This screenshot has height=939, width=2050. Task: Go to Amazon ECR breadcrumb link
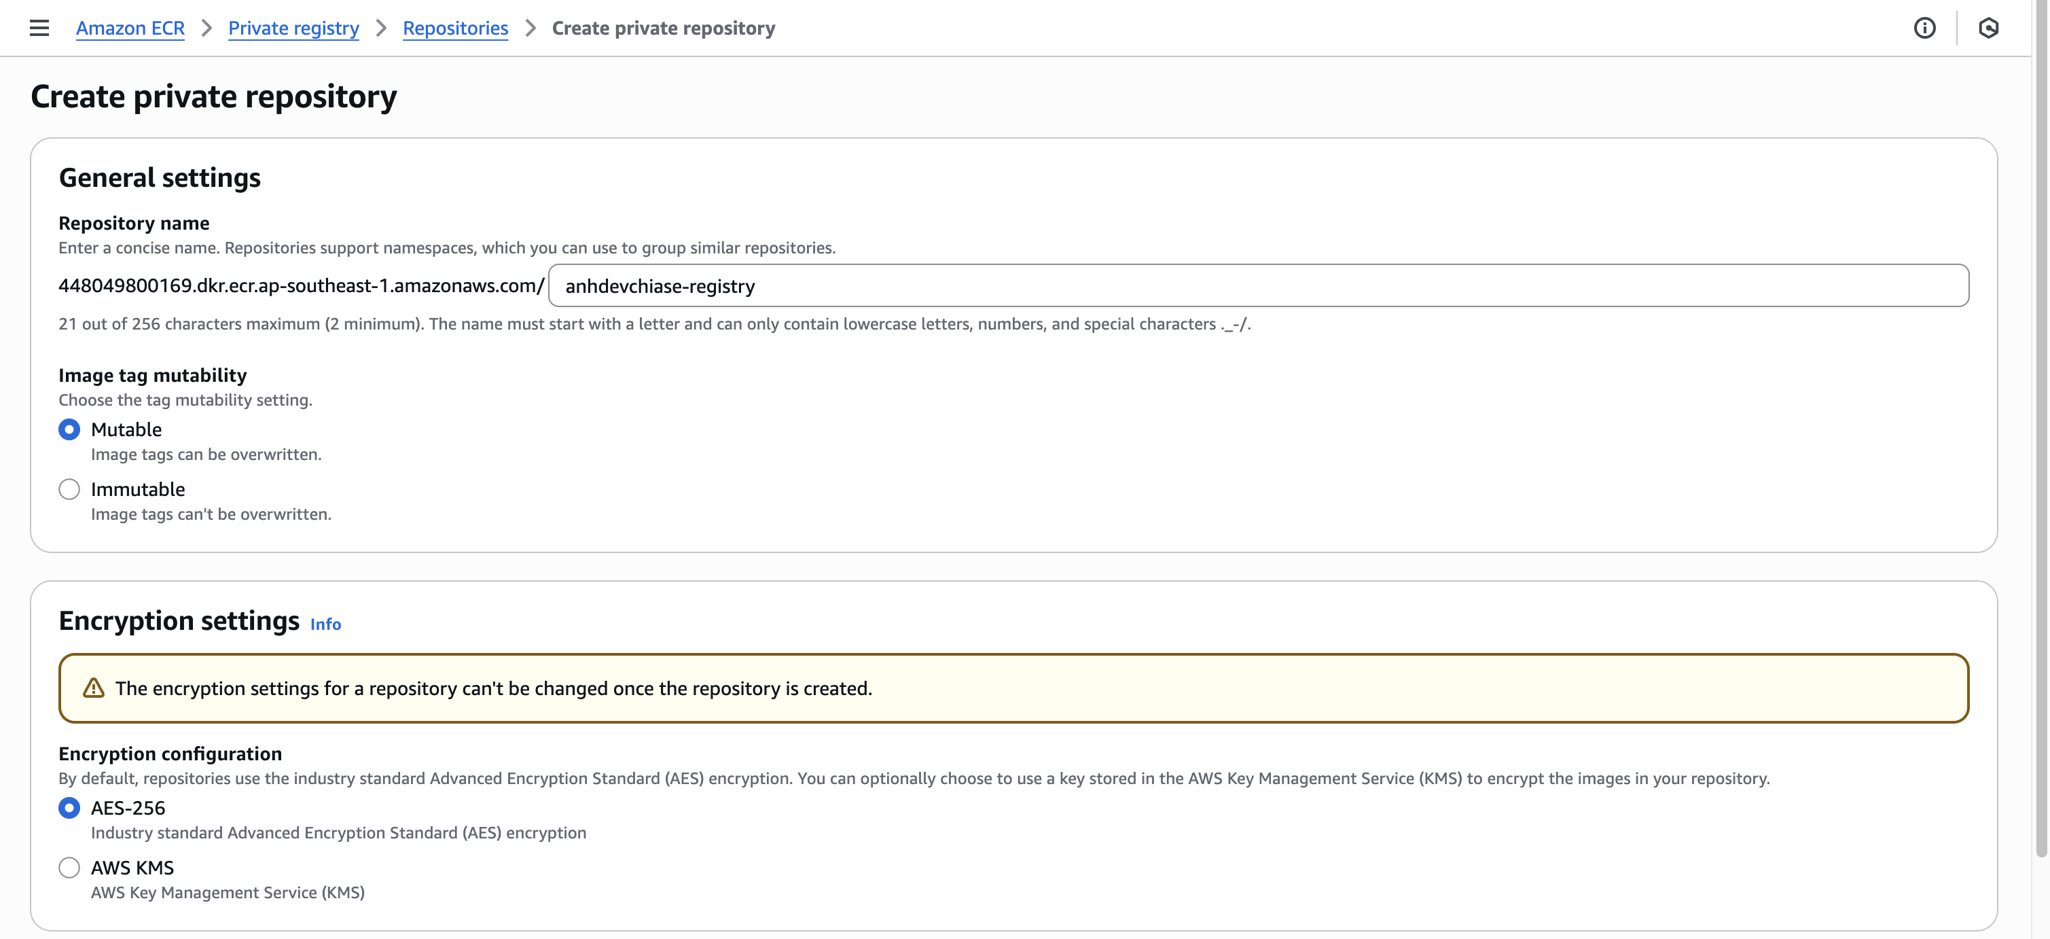pos(130,28)
